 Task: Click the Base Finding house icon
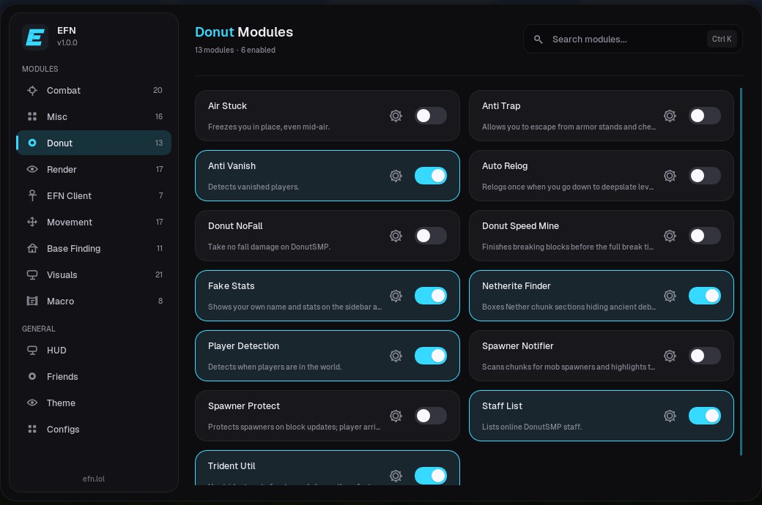32,248
